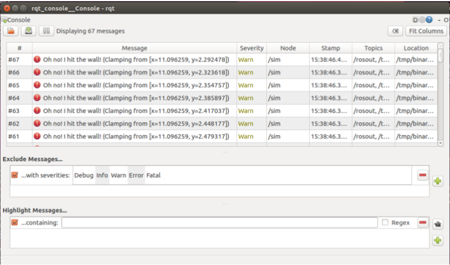Clear all messages with the clear icon
Screen dimensions: 450x265
[x=395, y=31]
